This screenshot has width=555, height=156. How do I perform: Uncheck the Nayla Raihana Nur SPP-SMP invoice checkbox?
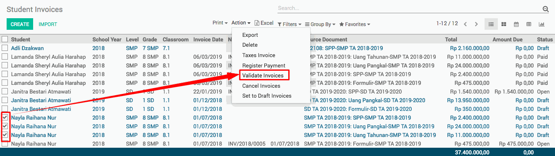5,118
